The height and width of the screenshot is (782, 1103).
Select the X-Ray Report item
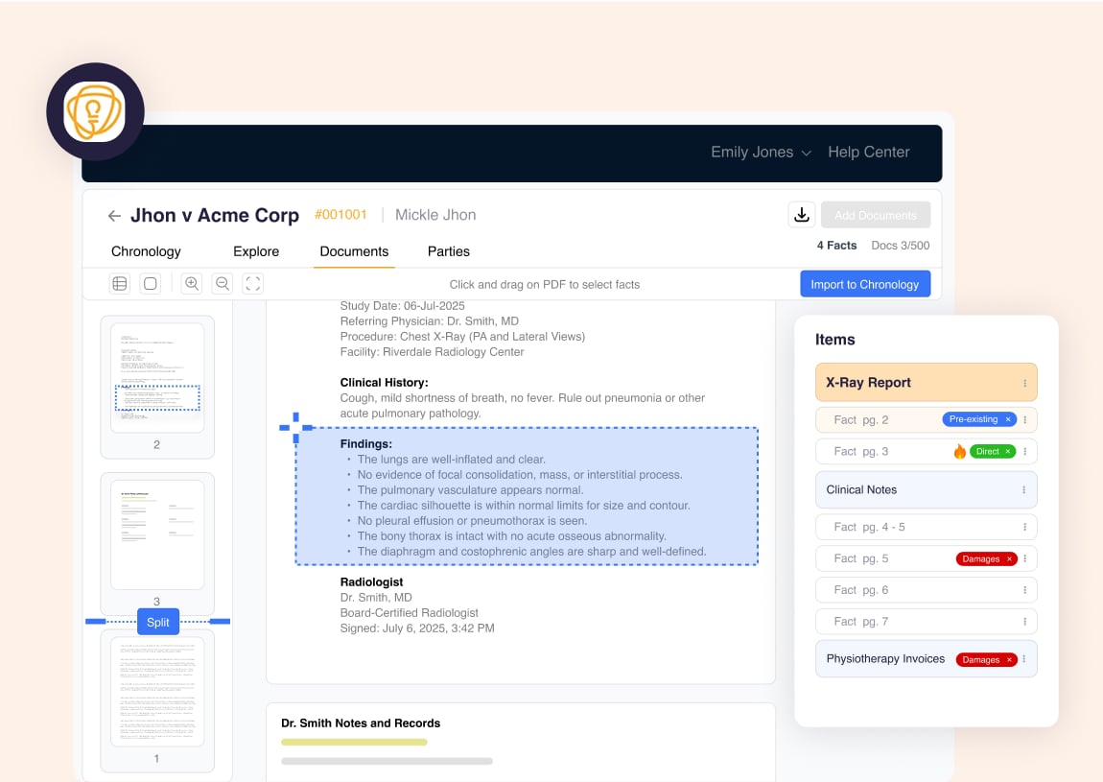(x=926, y=382)
